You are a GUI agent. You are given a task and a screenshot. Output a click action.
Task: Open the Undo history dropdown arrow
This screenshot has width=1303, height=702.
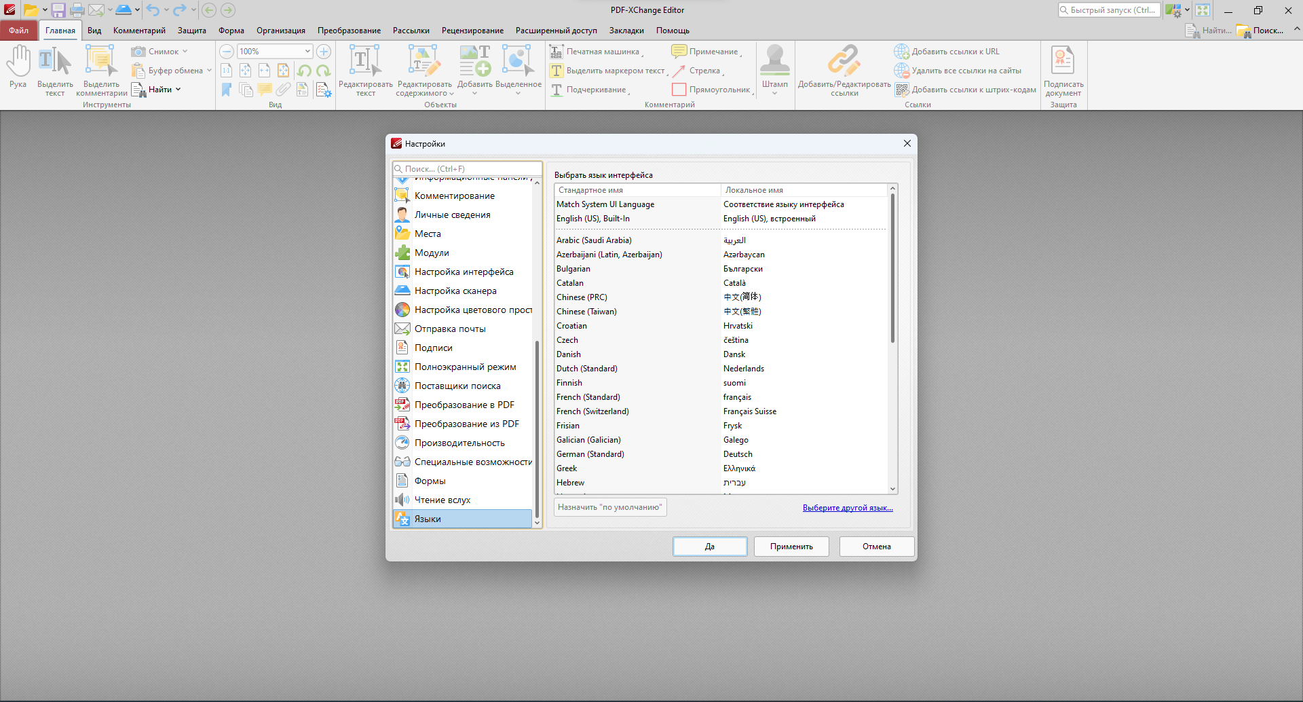tap(166, 10)
